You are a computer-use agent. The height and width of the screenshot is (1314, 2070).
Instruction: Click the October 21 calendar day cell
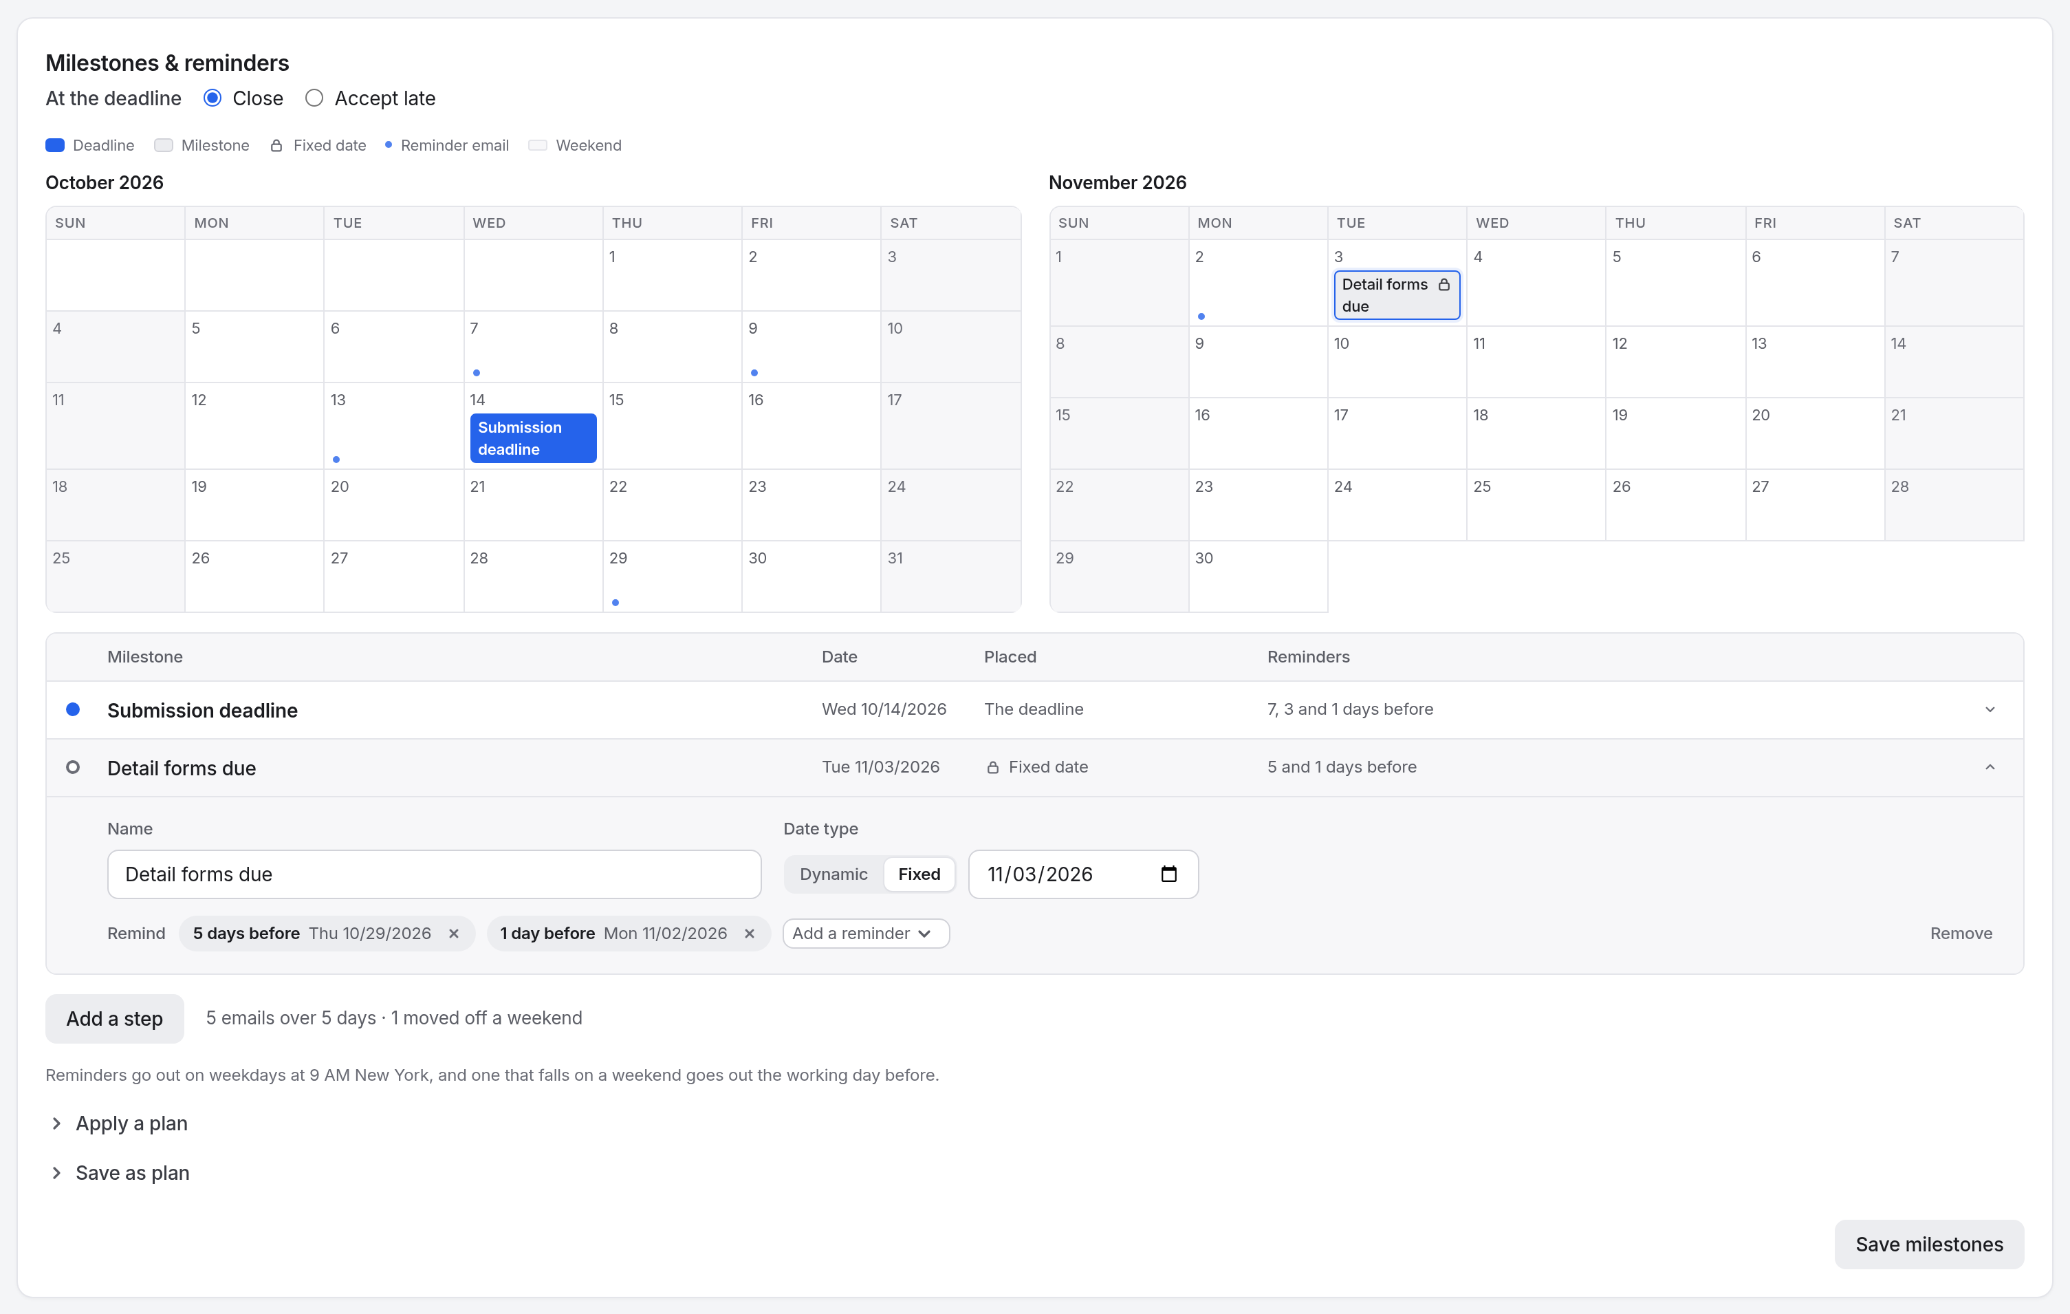(533, 505)
